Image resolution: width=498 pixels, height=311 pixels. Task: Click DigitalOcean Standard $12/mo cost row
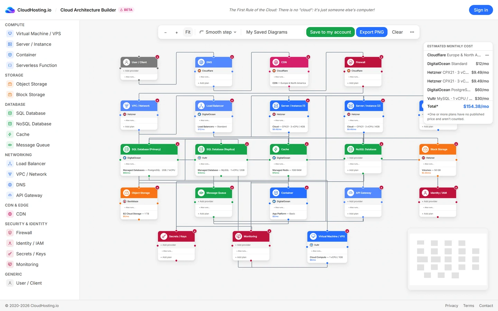tap(458, 64)
